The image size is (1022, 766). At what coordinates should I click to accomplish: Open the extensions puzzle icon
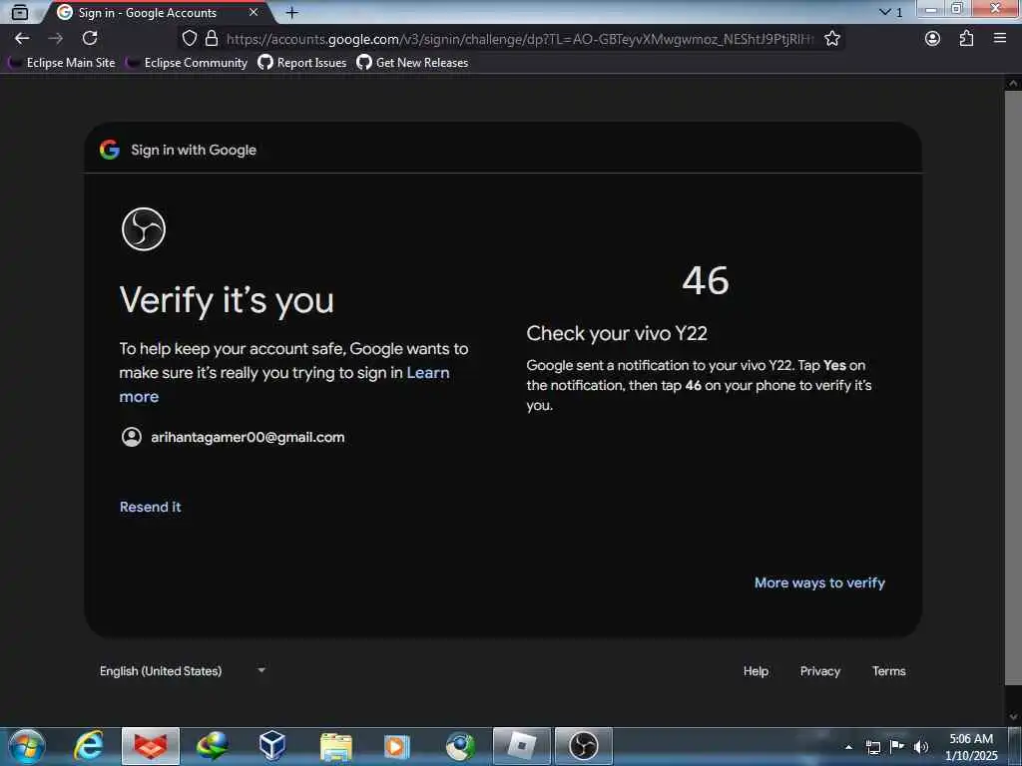[966, 39]
